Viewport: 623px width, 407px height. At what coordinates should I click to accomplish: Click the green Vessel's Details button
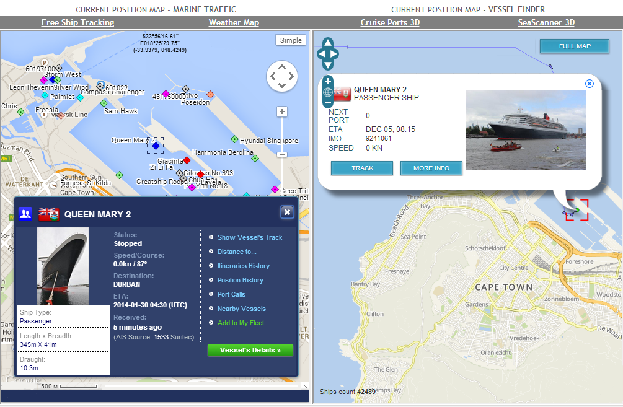coord(250,350)
